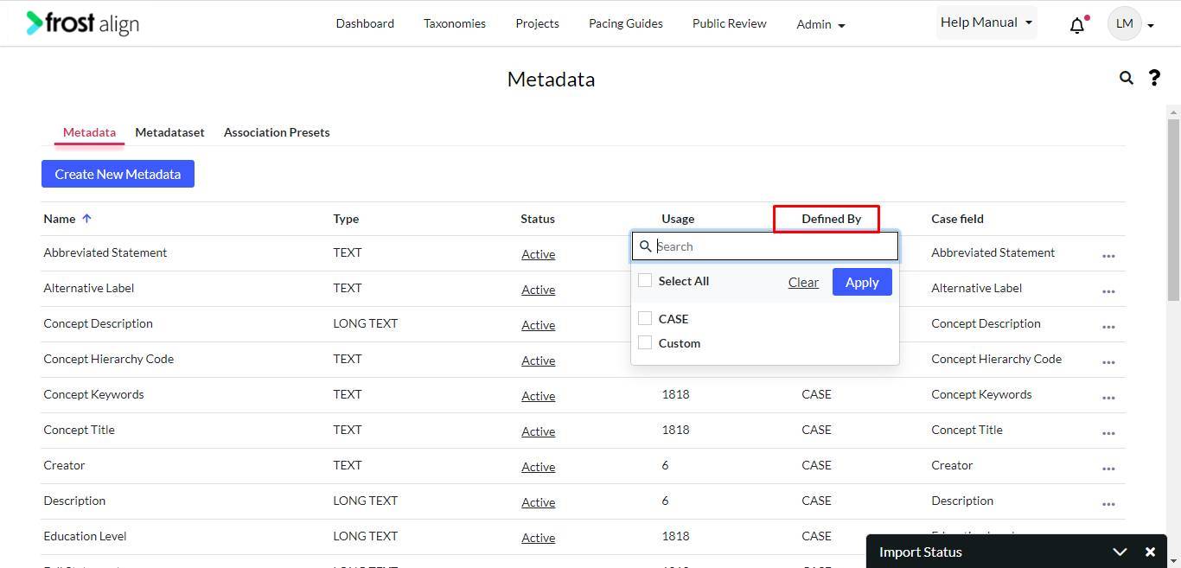Click Active status for Abbreviated Statement

tap(538, 254)
